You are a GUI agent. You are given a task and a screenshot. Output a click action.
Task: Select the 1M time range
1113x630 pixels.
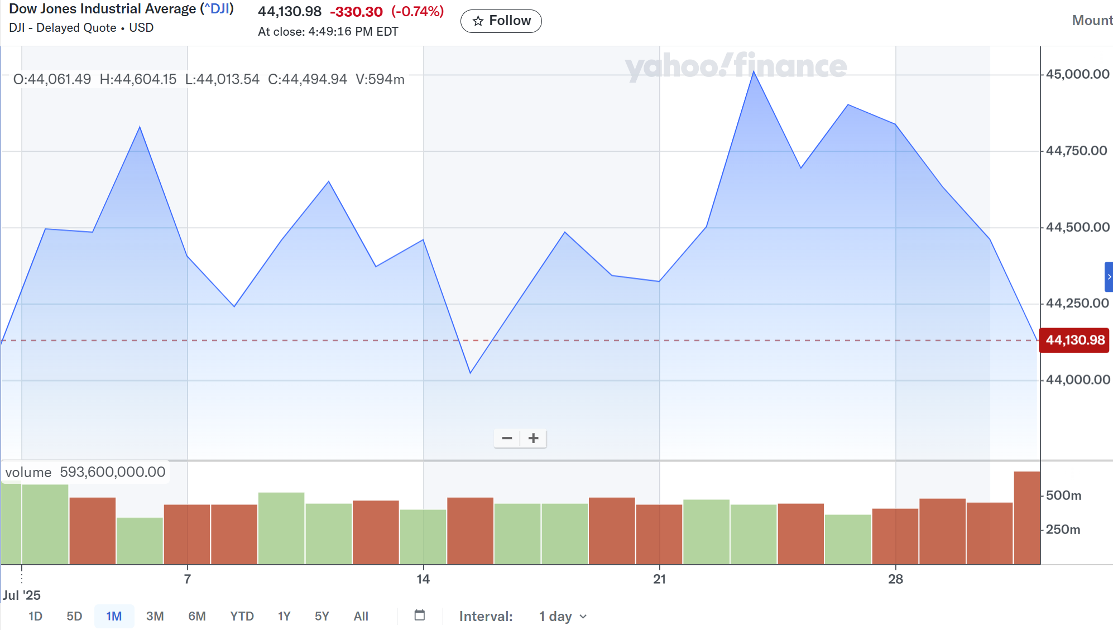tap(114, 616)
